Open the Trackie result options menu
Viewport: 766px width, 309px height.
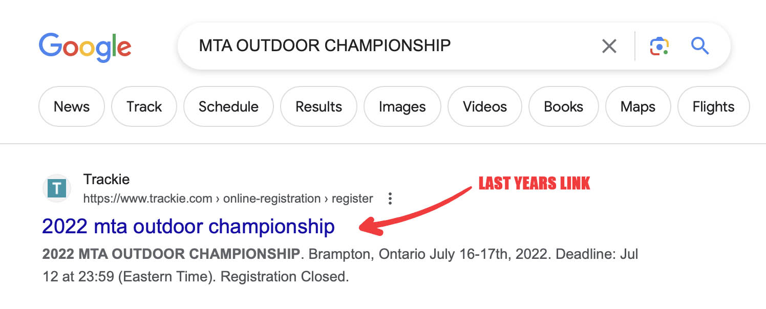point(390,198)
